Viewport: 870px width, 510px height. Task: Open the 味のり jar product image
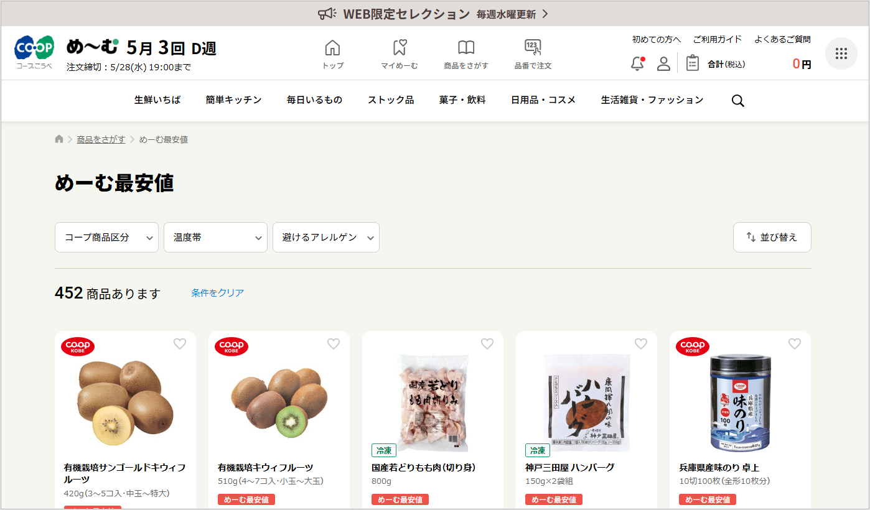click(740, 403)
